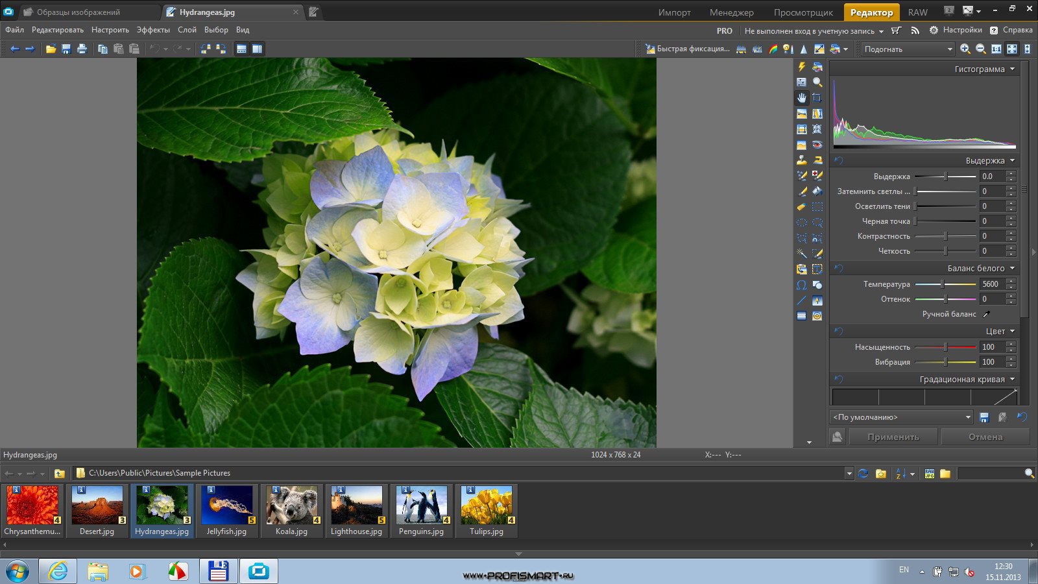Click the Температура slider track
Viewport: 1038px width, 584px height.
point(945,284)
